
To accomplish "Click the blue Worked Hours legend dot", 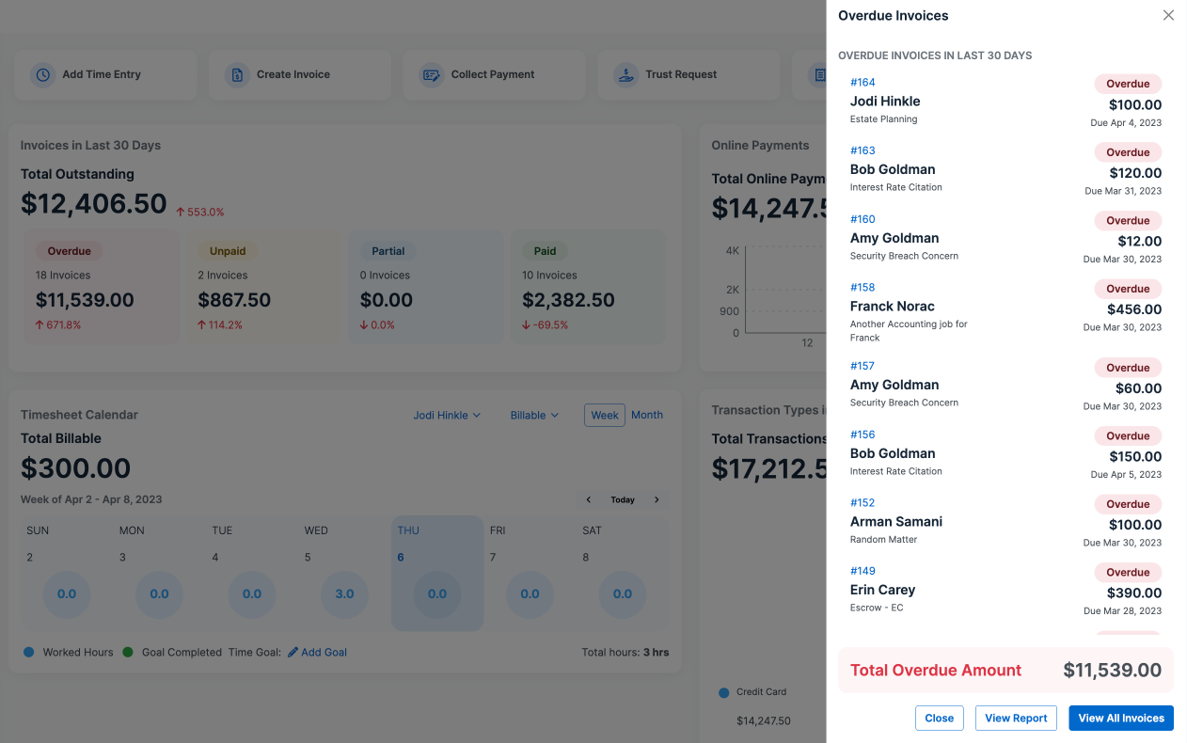I will pyautogui.click(x=28, y=652).
